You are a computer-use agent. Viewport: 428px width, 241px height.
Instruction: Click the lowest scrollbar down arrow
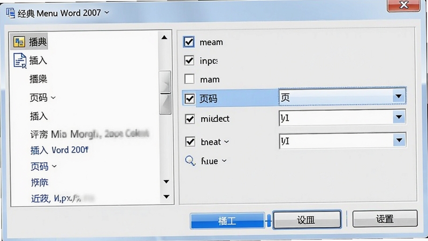pyautogui.click(x=166, y=197)
